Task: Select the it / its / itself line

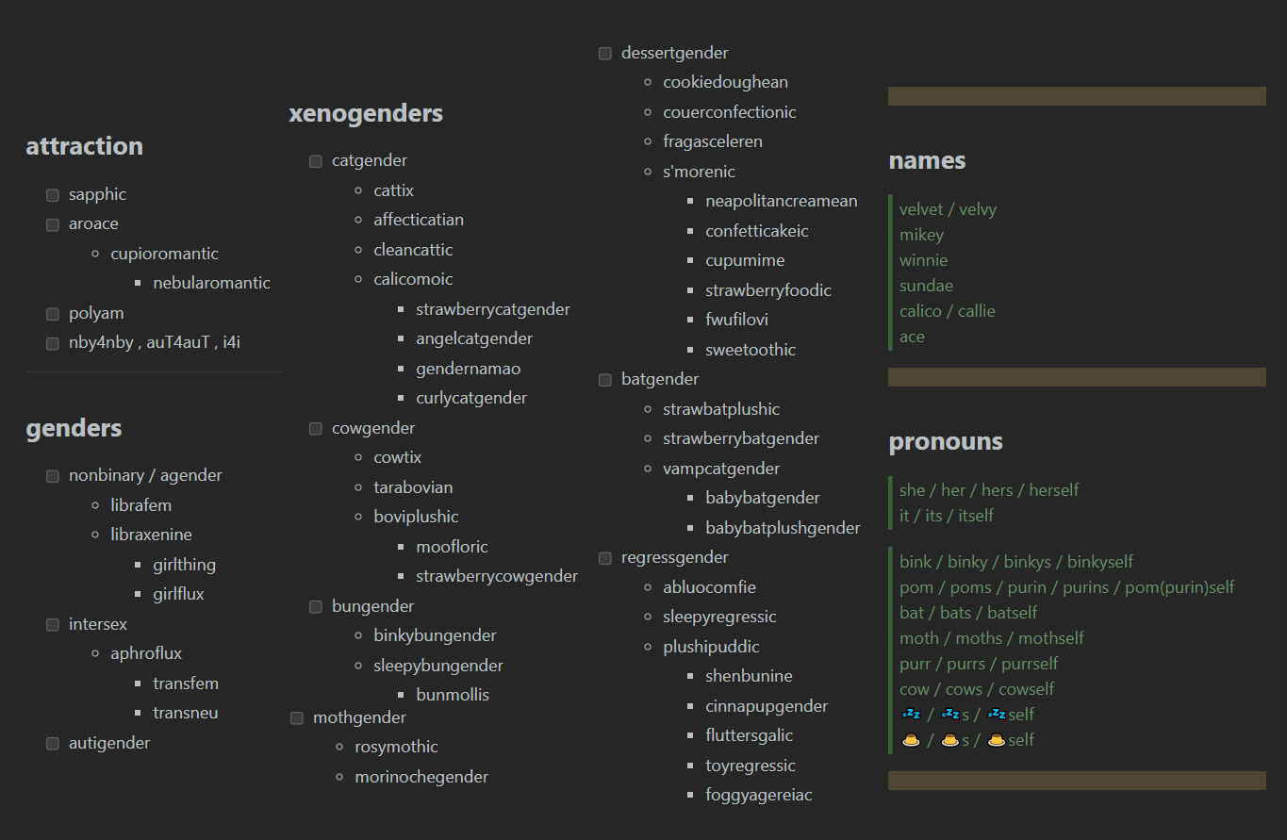Action: 946,516
